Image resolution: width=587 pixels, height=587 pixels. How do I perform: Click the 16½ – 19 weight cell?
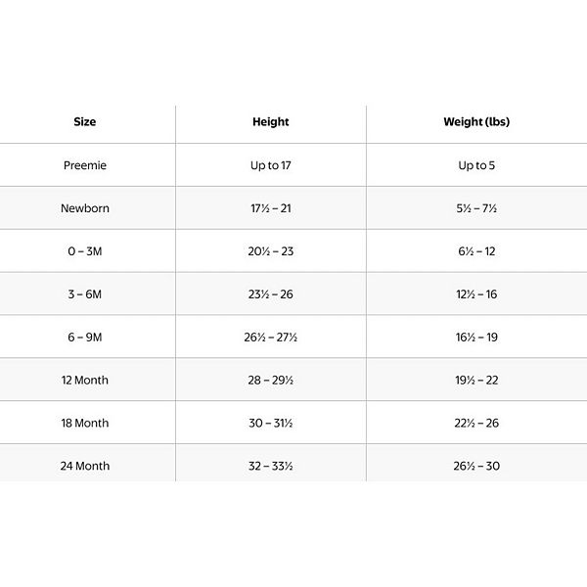coord(476,338)
